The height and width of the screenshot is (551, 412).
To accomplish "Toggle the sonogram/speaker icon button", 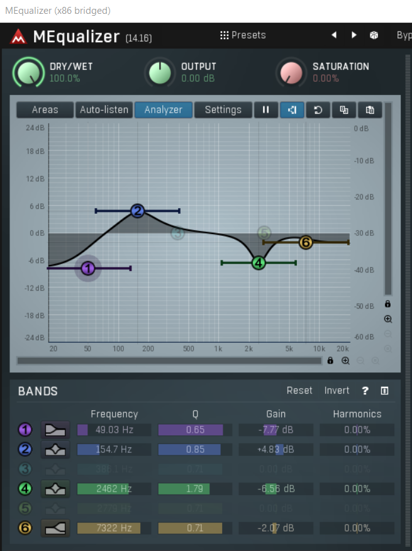I will (x=292, y=109).
